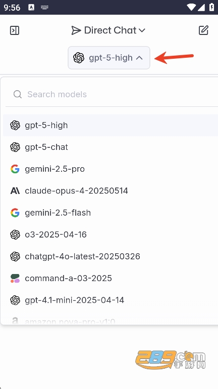Click the Anthropic logo beside claude-opus-4
The image size is (218, 389).
(x=15, y=191)
